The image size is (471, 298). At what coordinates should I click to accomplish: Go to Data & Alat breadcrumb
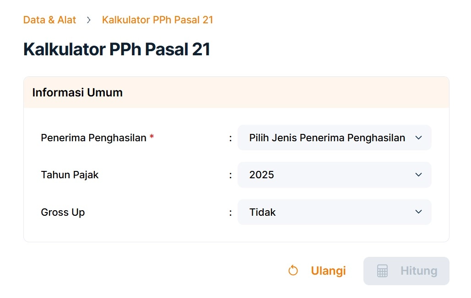point(50,20)
